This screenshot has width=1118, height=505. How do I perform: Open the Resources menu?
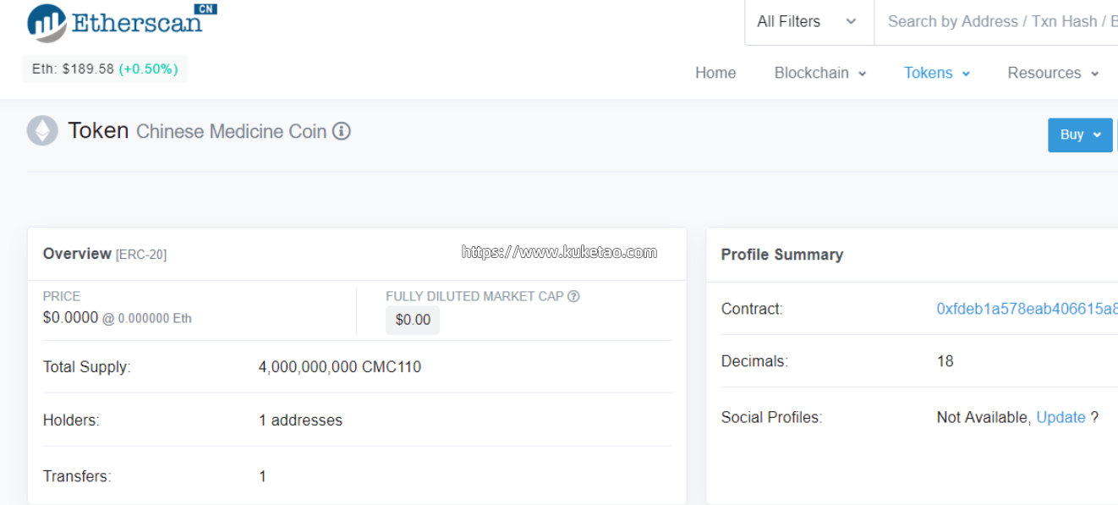1052,73
